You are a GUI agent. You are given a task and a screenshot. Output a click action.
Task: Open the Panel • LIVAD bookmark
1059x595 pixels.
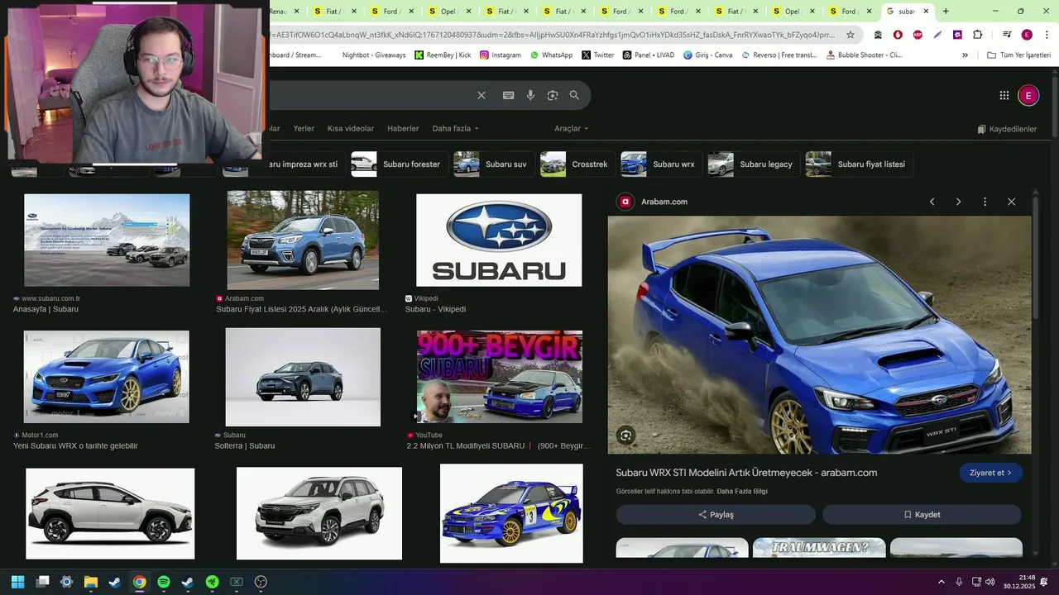point(648,55)
